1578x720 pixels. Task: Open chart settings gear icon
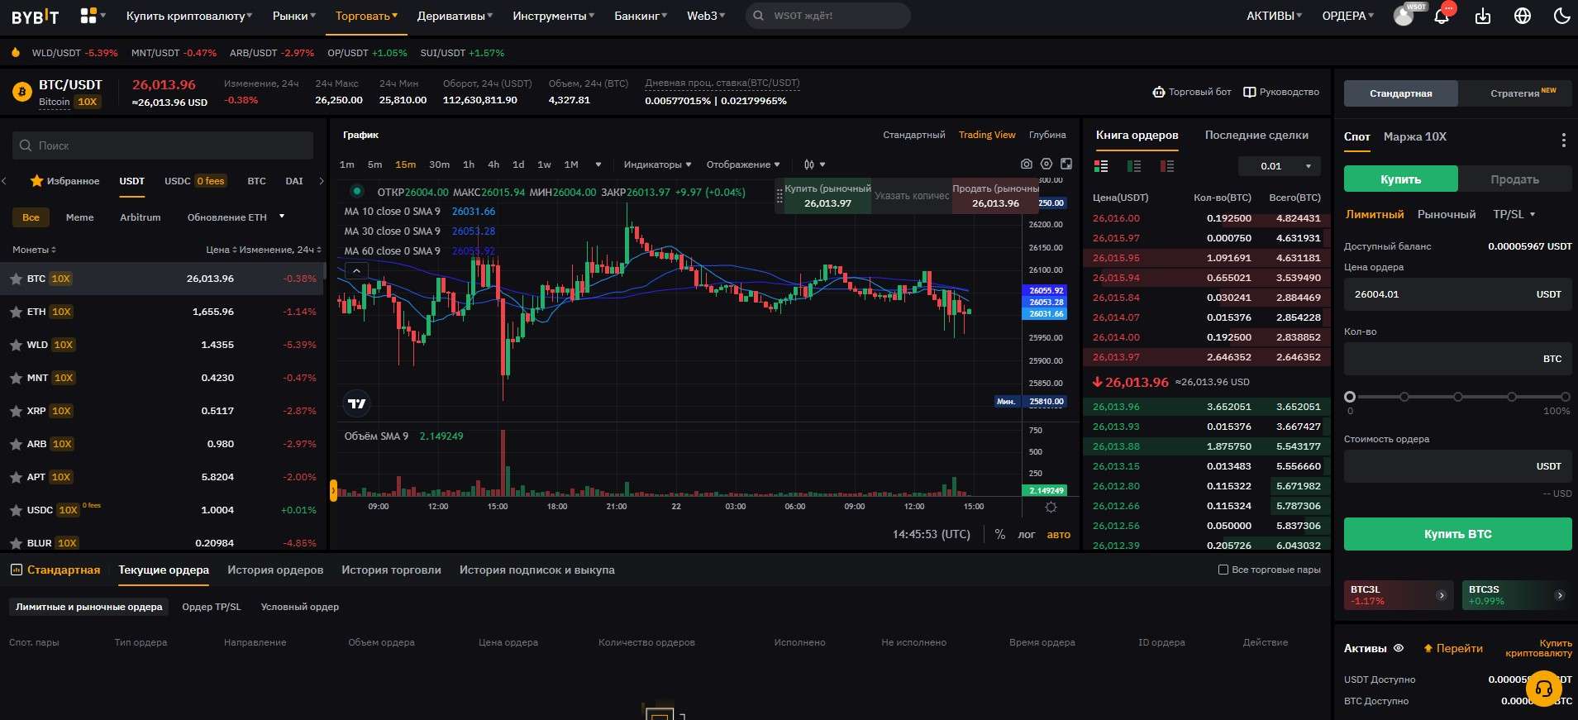(1046, 164)
